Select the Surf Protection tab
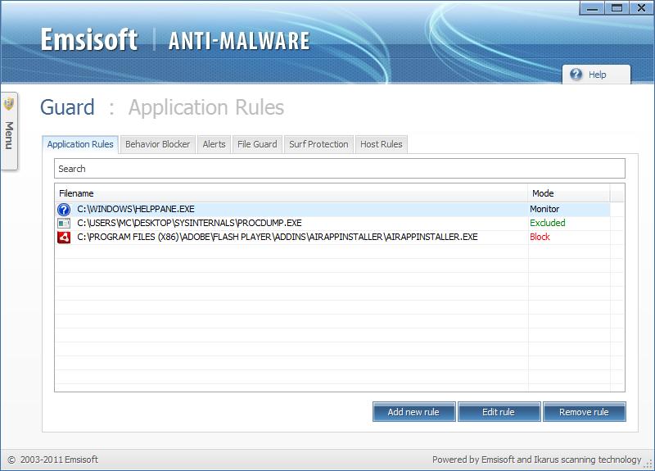The height and width of the screenshot is (471, 655). (318, 144)
